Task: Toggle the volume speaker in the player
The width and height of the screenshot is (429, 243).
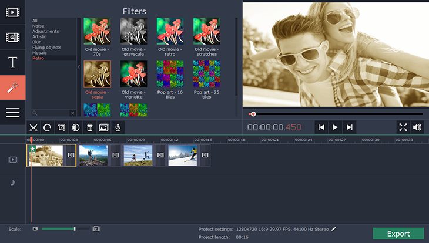Action: click(417, 127)
